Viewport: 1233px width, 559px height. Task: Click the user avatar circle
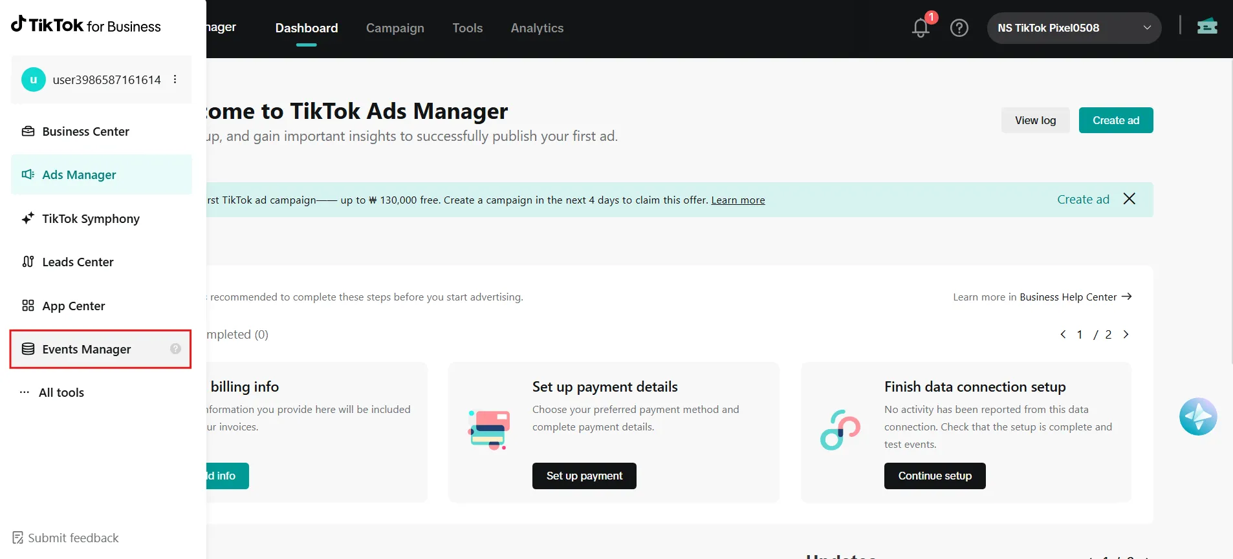[x=34, y=79]
